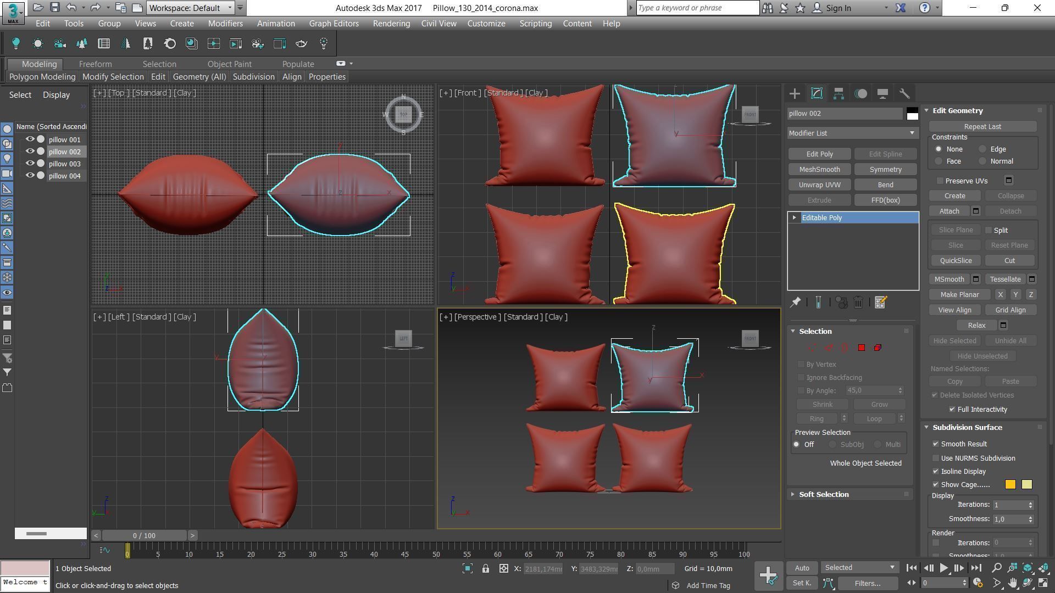This screenshot has width=1055, height=593.
Task: Select the Edge constraint radio button
Action: 982,149
